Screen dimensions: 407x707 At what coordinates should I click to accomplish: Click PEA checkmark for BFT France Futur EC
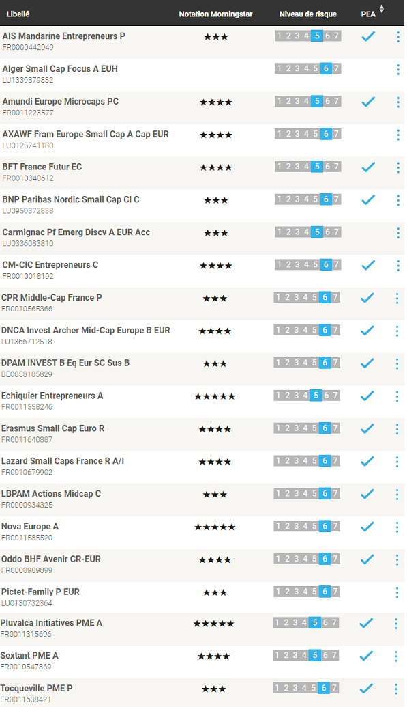[x=368, y=167]
